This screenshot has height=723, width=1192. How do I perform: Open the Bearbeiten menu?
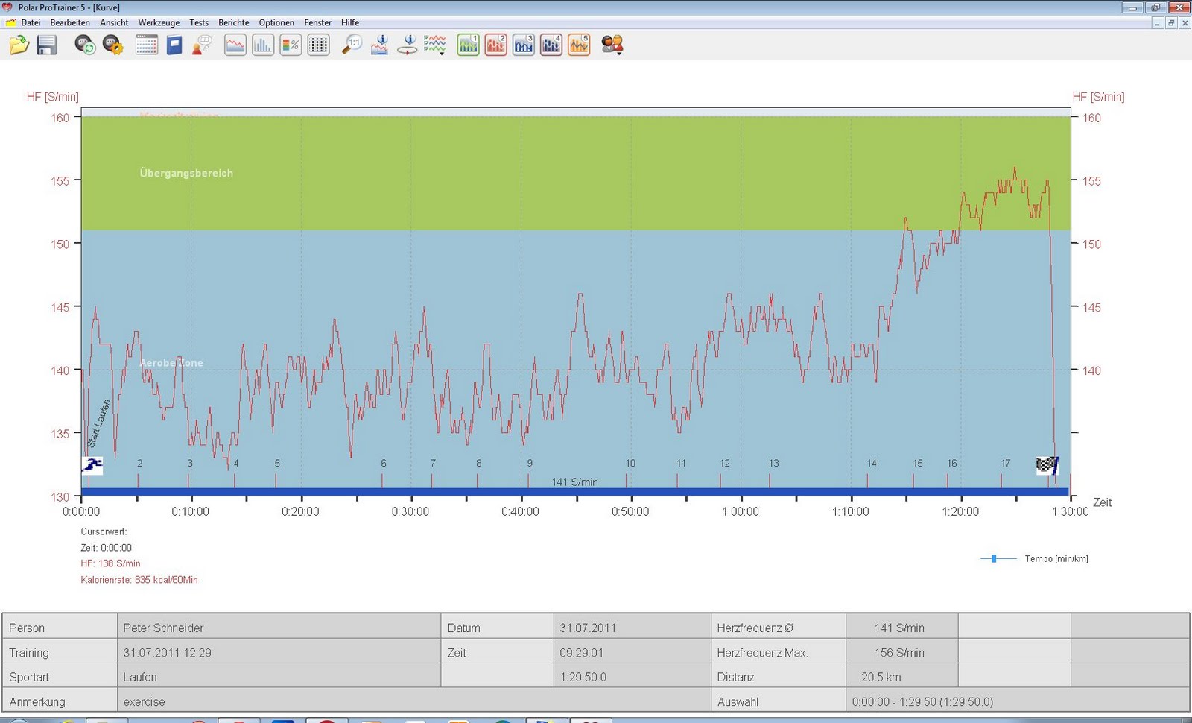point(70,22)
